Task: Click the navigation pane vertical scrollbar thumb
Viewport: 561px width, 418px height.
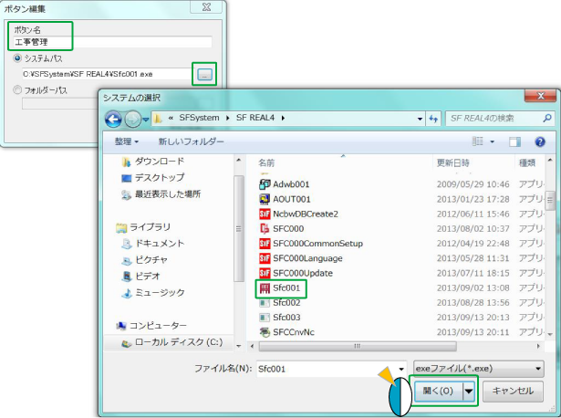Action: [239, 229]
